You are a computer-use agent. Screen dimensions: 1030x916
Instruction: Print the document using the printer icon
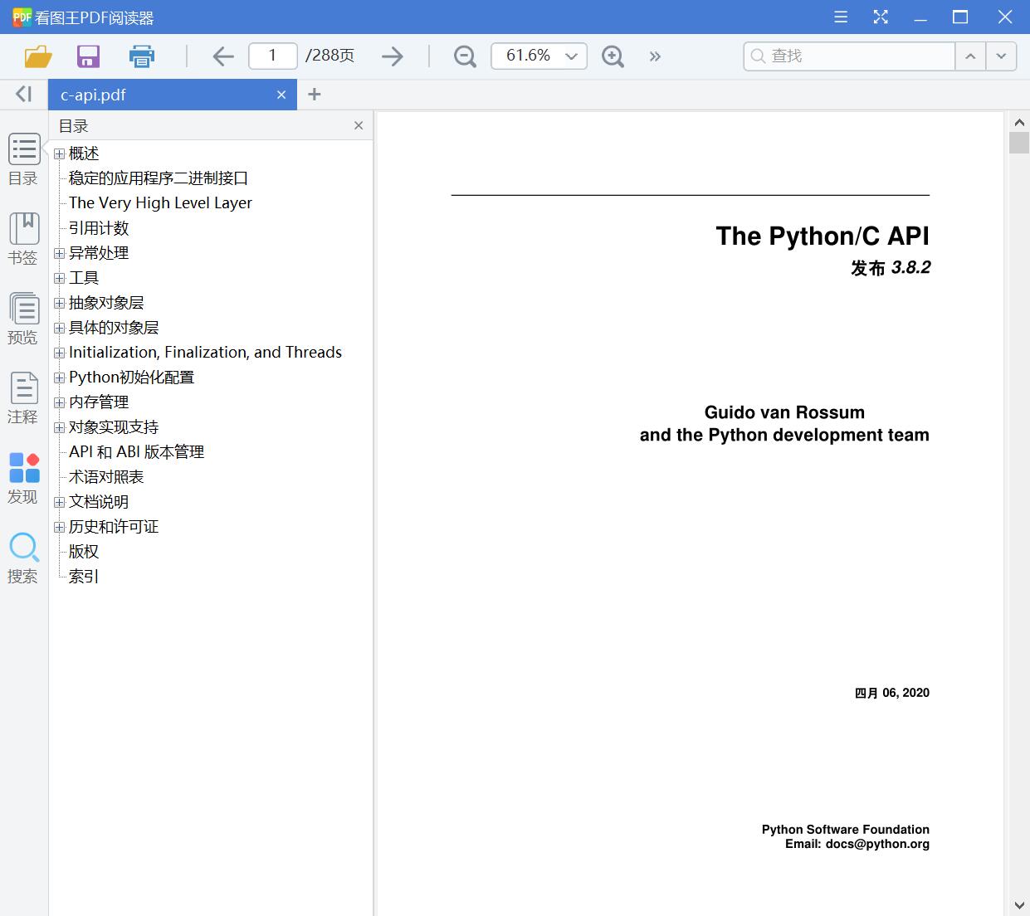coord(141,56)
